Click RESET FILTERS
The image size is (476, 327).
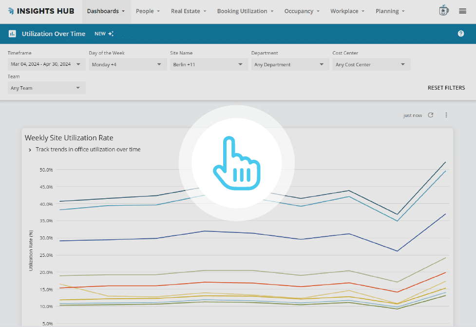pyautogui.click(x=446, y=88)
